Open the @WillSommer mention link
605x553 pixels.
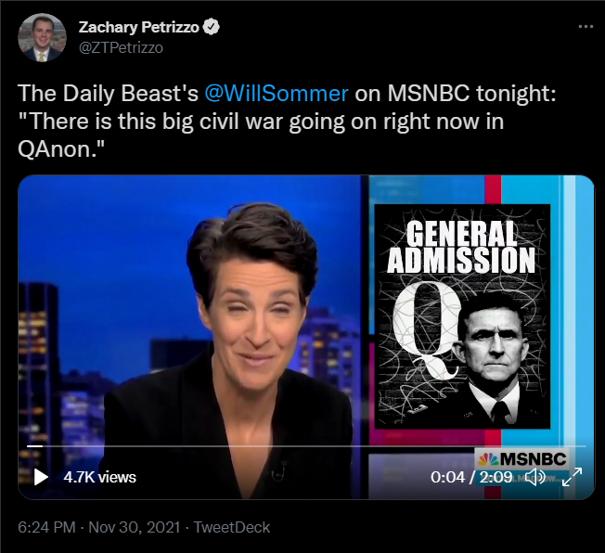click(x=277, y=94)
